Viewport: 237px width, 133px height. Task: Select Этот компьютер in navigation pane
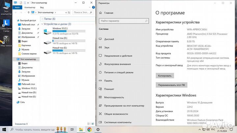(x=26, y=59)
